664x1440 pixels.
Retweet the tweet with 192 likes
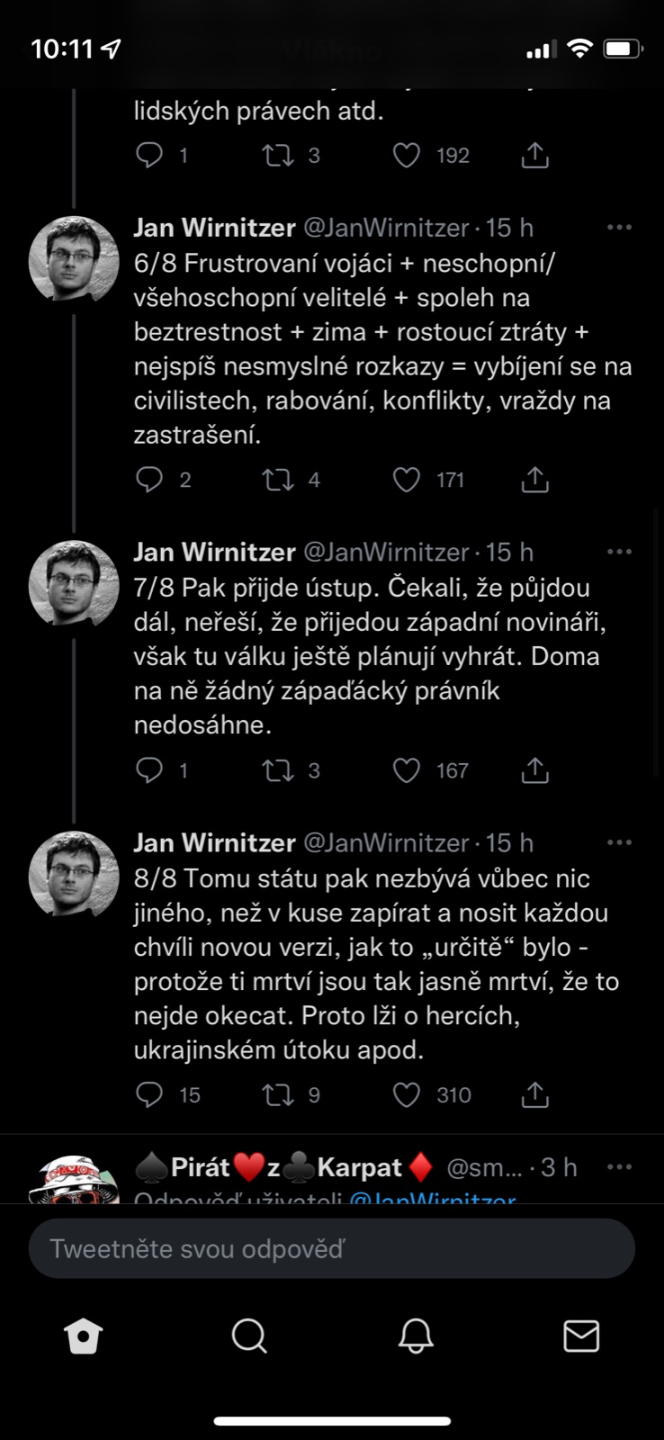coord(278,156)
